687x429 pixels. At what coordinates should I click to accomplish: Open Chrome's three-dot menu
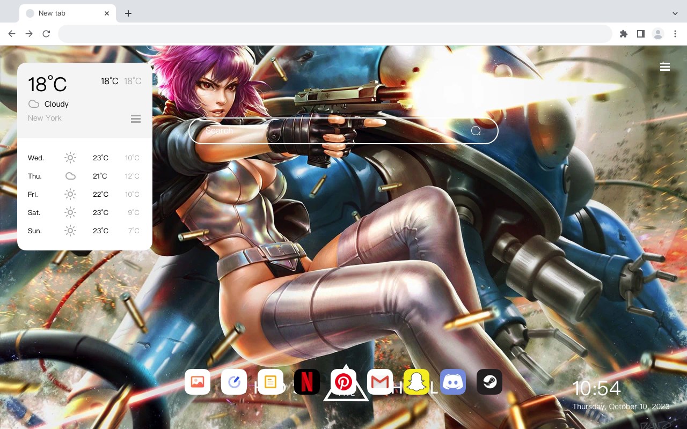click(675, 34)
